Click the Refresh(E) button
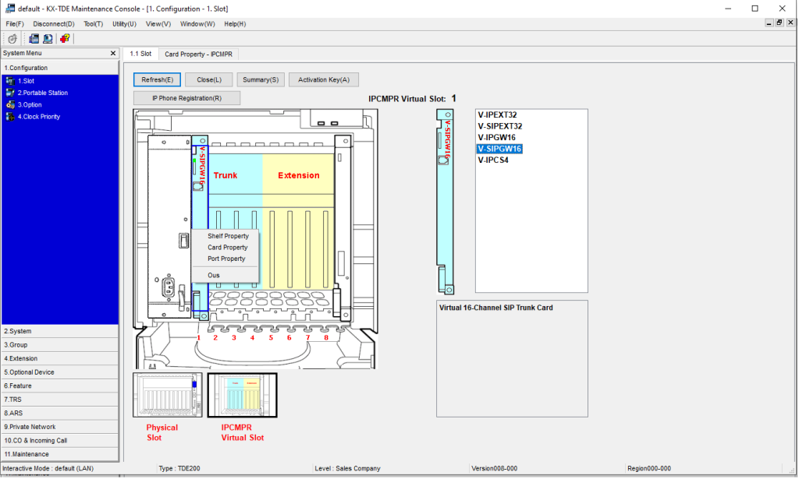The width and height of the screenshot is (799, 479). point(157,79)
